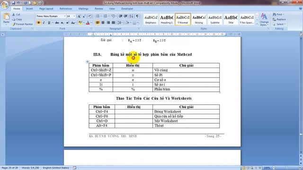303x170 pixels.
Task: Toggle Center alignment
Action: click(103, 23)
